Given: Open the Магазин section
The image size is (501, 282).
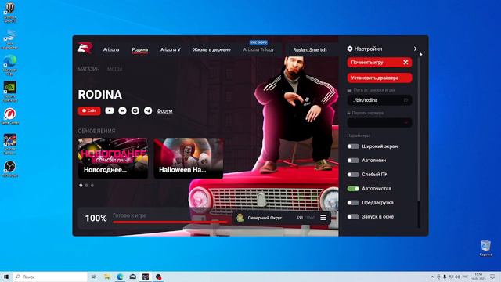Looking at the screenshot, I should click(x=88, y=69).
